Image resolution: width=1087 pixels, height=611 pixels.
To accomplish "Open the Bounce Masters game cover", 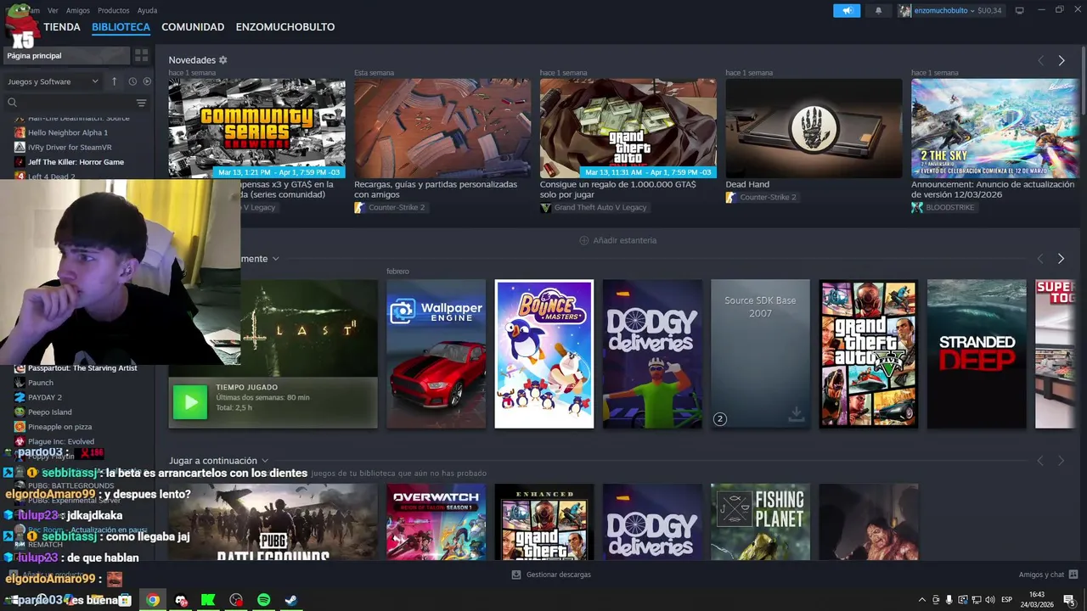I will 544,354.
